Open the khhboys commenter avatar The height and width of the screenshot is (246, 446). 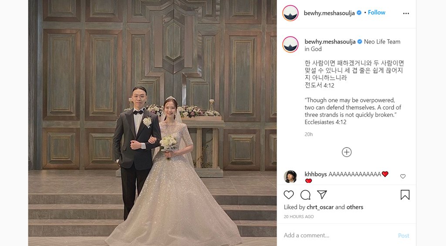pyautogui.click(x=291, y=177)
